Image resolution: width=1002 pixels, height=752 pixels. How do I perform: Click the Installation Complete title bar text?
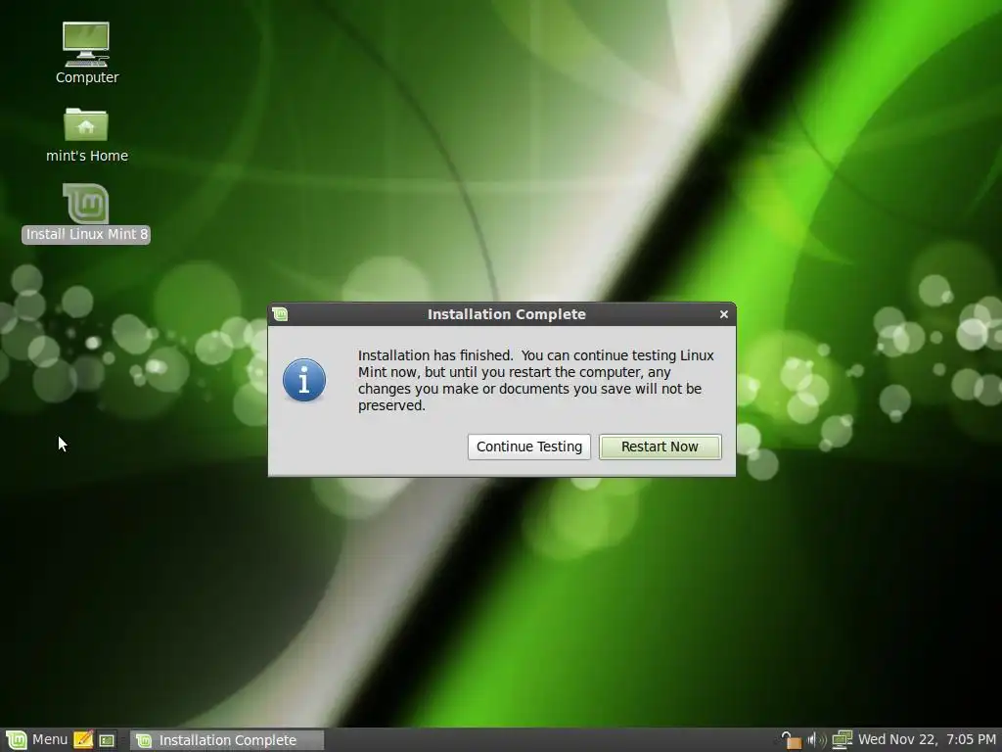point(506,314)
